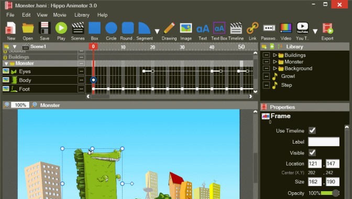Save the project with floppy disk icon
The height and width of the screenshot is (199, 352).
coord(45,28)
